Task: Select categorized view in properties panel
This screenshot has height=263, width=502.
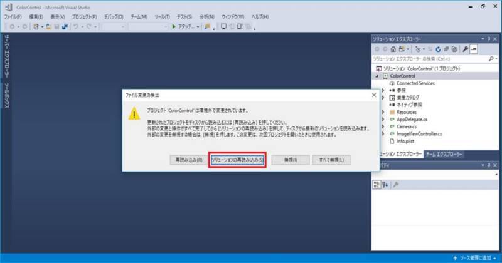Action: pyautogui.click(x=376, y=185)
